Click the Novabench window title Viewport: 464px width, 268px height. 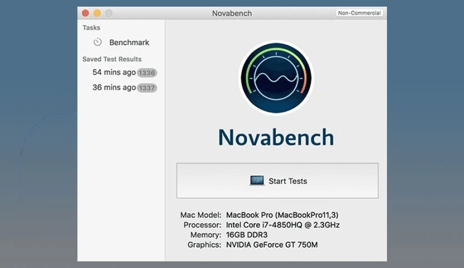pyautogui.click(x=232, y=13)
